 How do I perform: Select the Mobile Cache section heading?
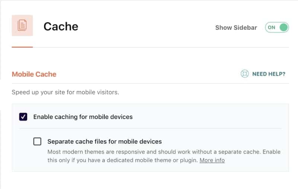34,74
